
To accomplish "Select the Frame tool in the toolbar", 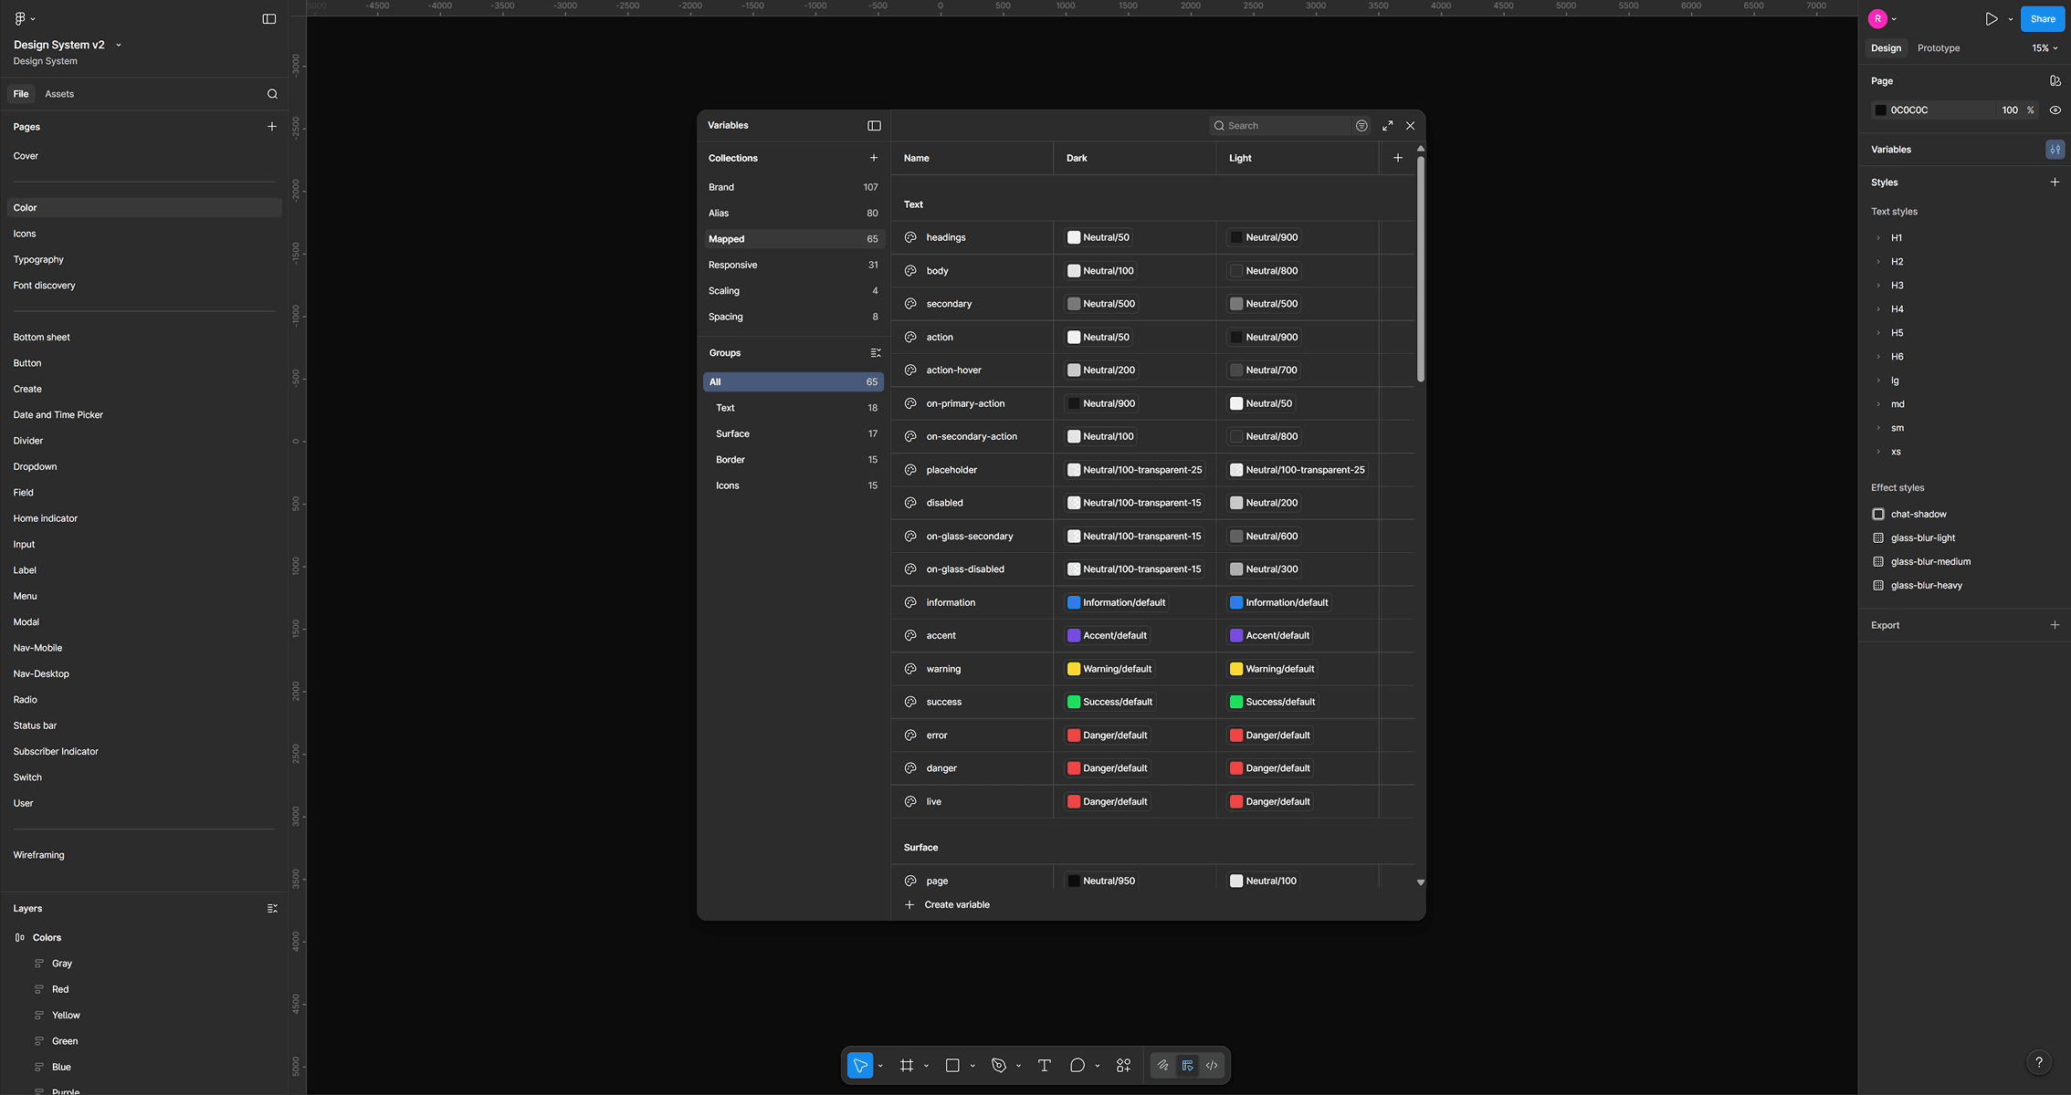I will 906,1065.
